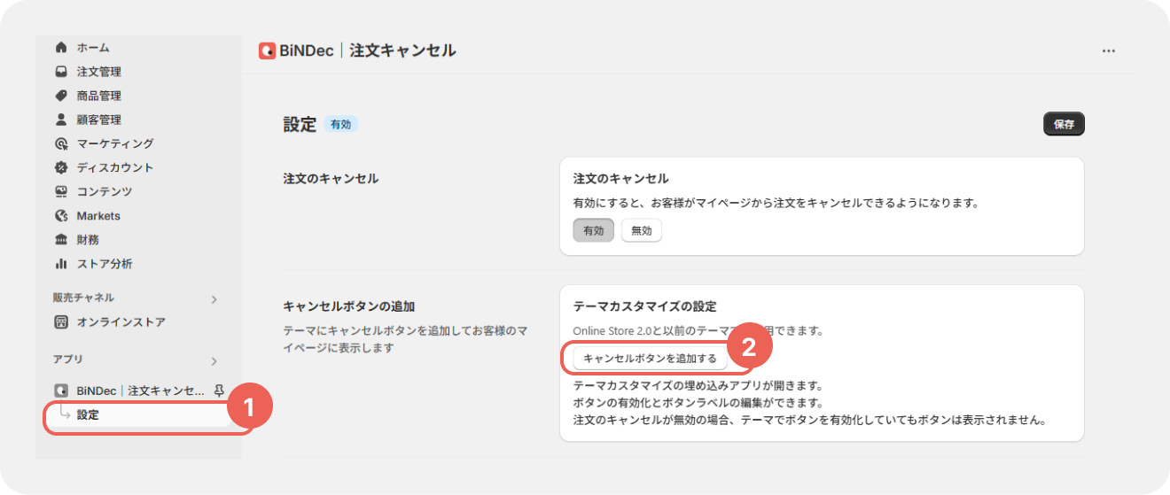1170x495 pixels.
Task: Click the 設定 page heading
Action: [300, 125]
